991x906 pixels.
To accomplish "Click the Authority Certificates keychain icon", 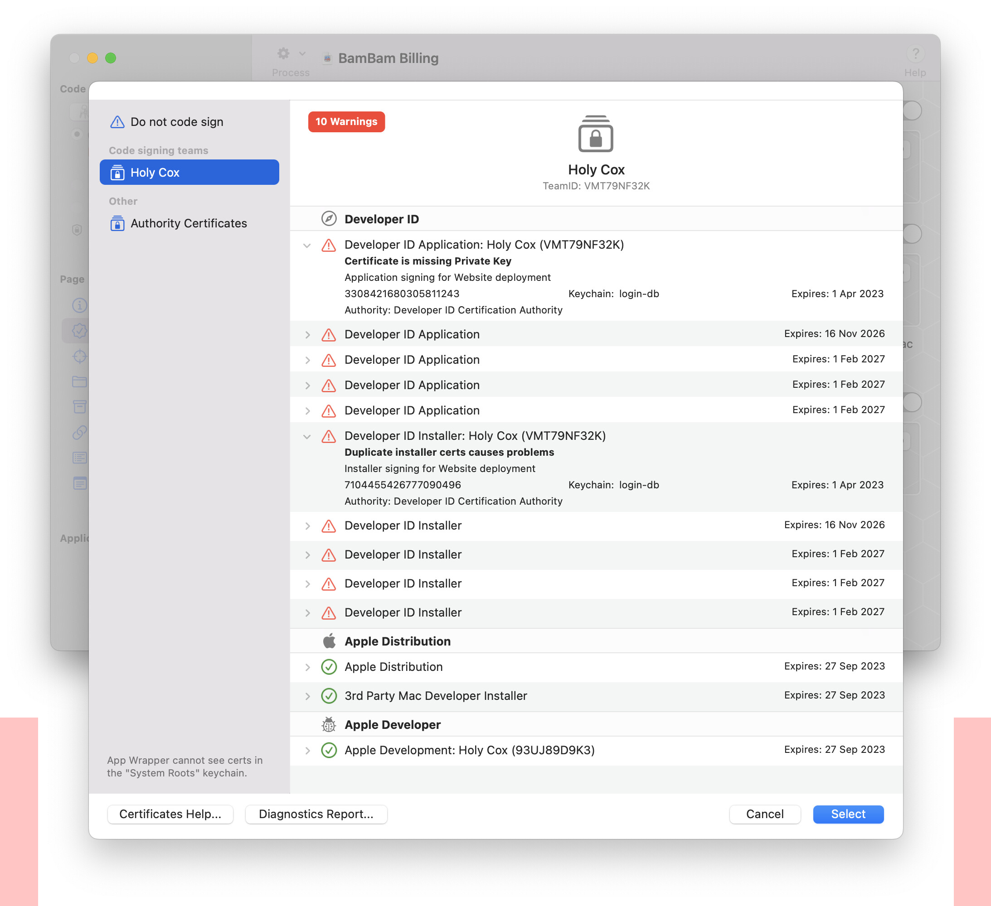I will pos(117,223).
